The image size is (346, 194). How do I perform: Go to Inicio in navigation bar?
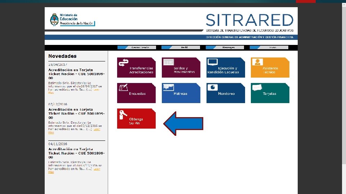(x=269, y=47)
